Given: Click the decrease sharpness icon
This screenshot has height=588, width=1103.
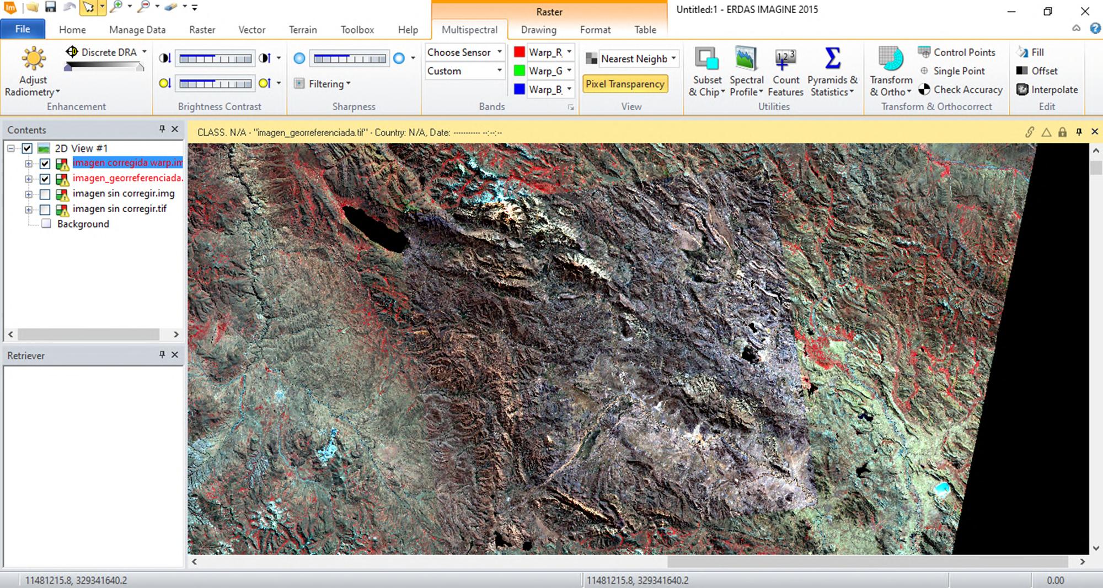Looking at the screenshot, I should tap(299, 58).
